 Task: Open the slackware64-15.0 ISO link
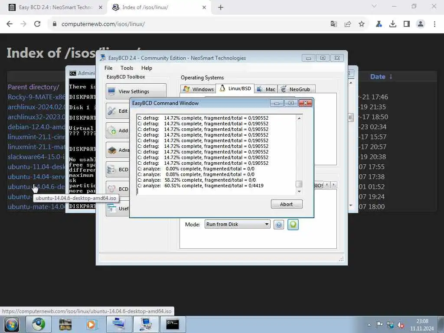36,157
